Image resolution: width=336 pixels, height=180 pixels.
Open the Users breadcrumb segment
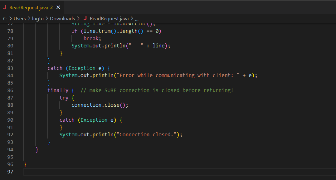(20, 19)
